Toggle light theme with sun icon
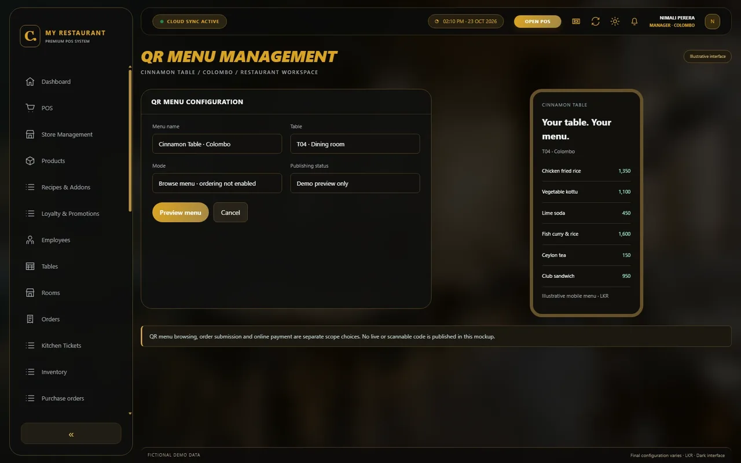The image size is (741, 463). 615,21
